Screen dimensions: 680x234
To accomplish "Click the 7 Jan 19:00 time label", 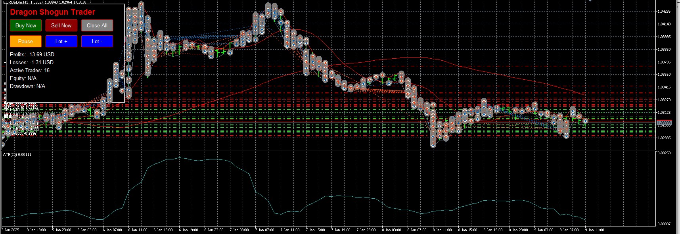I will pos(341,230).
